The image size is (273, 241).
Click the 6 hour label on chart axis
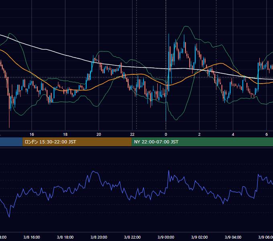click(267, 135)
